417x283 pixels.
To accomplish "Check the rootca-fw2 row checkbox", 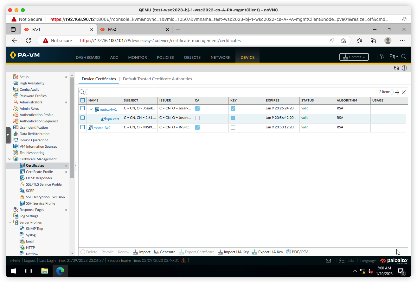I will 83,127.
